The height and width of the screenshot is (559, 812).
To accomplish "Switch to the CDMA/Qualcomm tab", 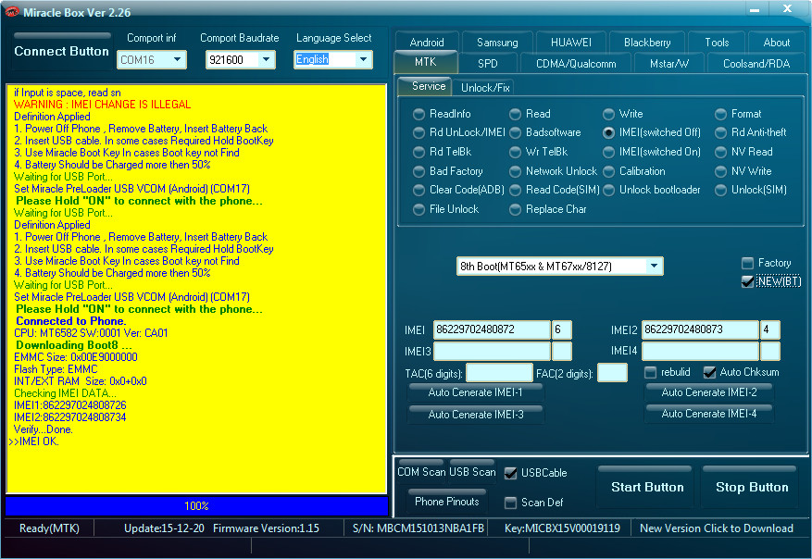I will [x=576, y=64].
